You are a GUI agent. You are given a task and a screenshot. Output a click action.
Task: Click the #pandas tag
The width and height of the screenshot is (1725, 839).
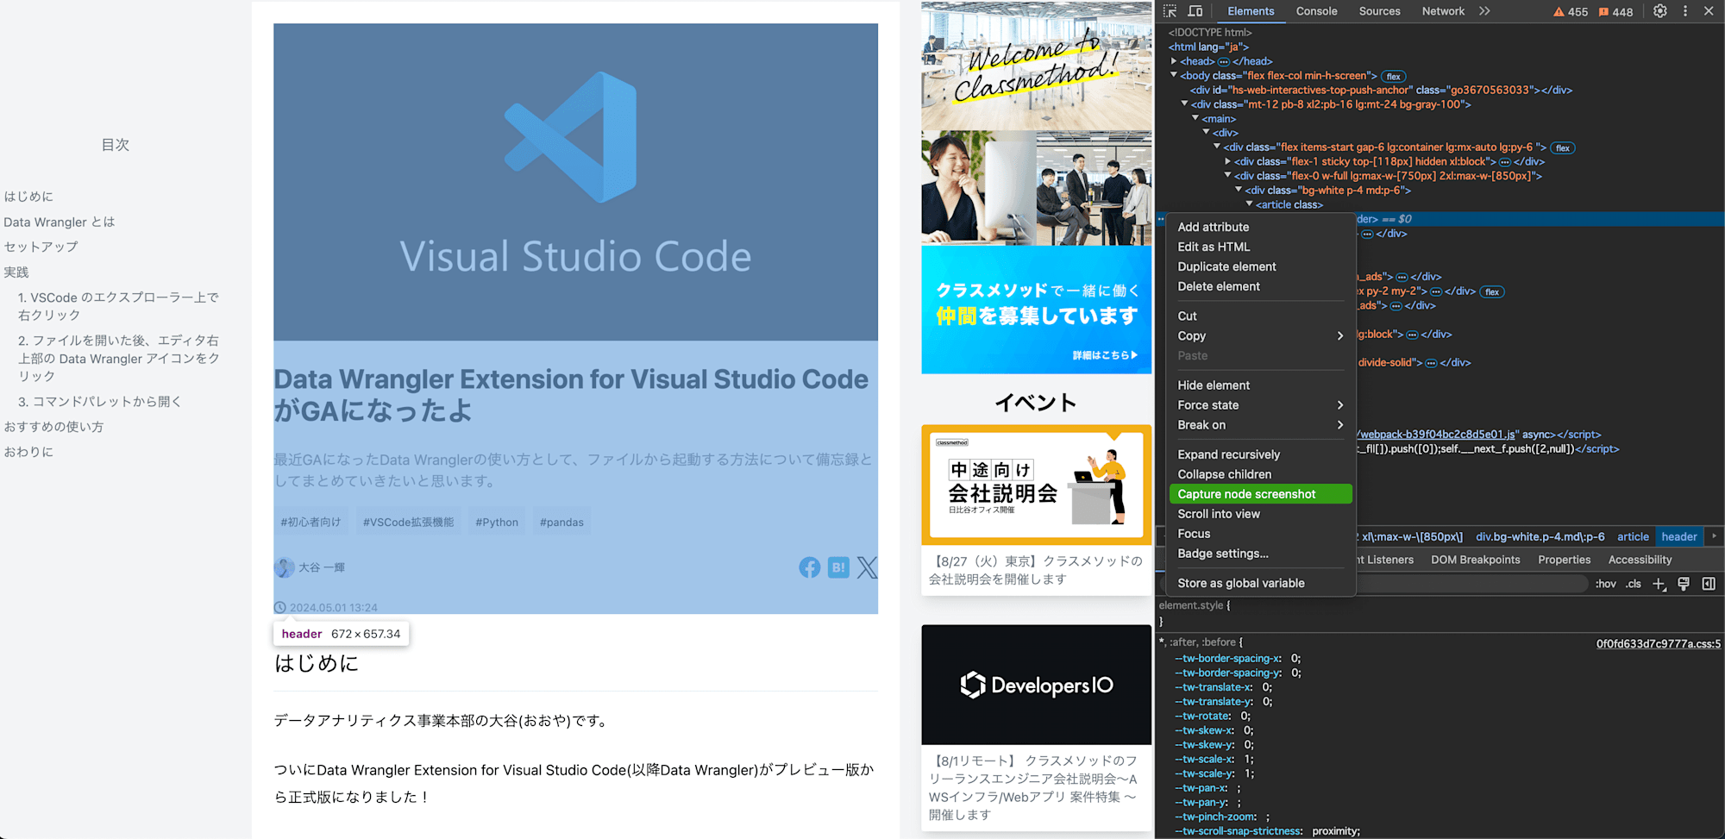561,522
